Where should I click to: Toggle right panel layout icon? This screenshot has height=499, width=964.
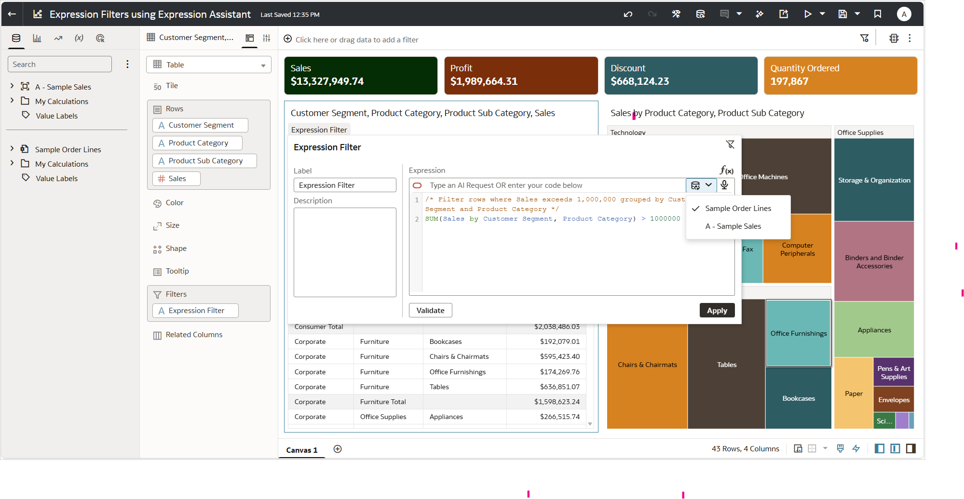(x=910, y=448)
